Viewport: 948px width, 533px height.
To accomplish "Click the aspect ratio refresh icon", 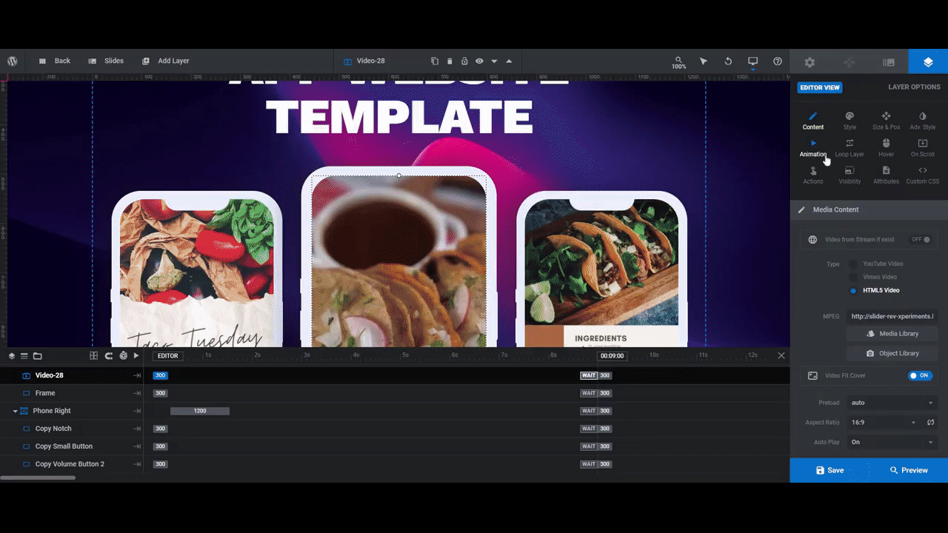I will 930,422.
